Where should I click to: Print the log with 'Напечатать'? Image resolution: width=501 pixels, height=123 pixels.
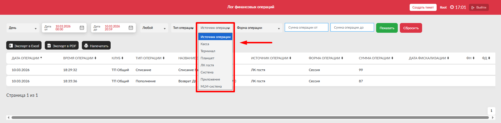pyautogui.click(x=96, y=46)
